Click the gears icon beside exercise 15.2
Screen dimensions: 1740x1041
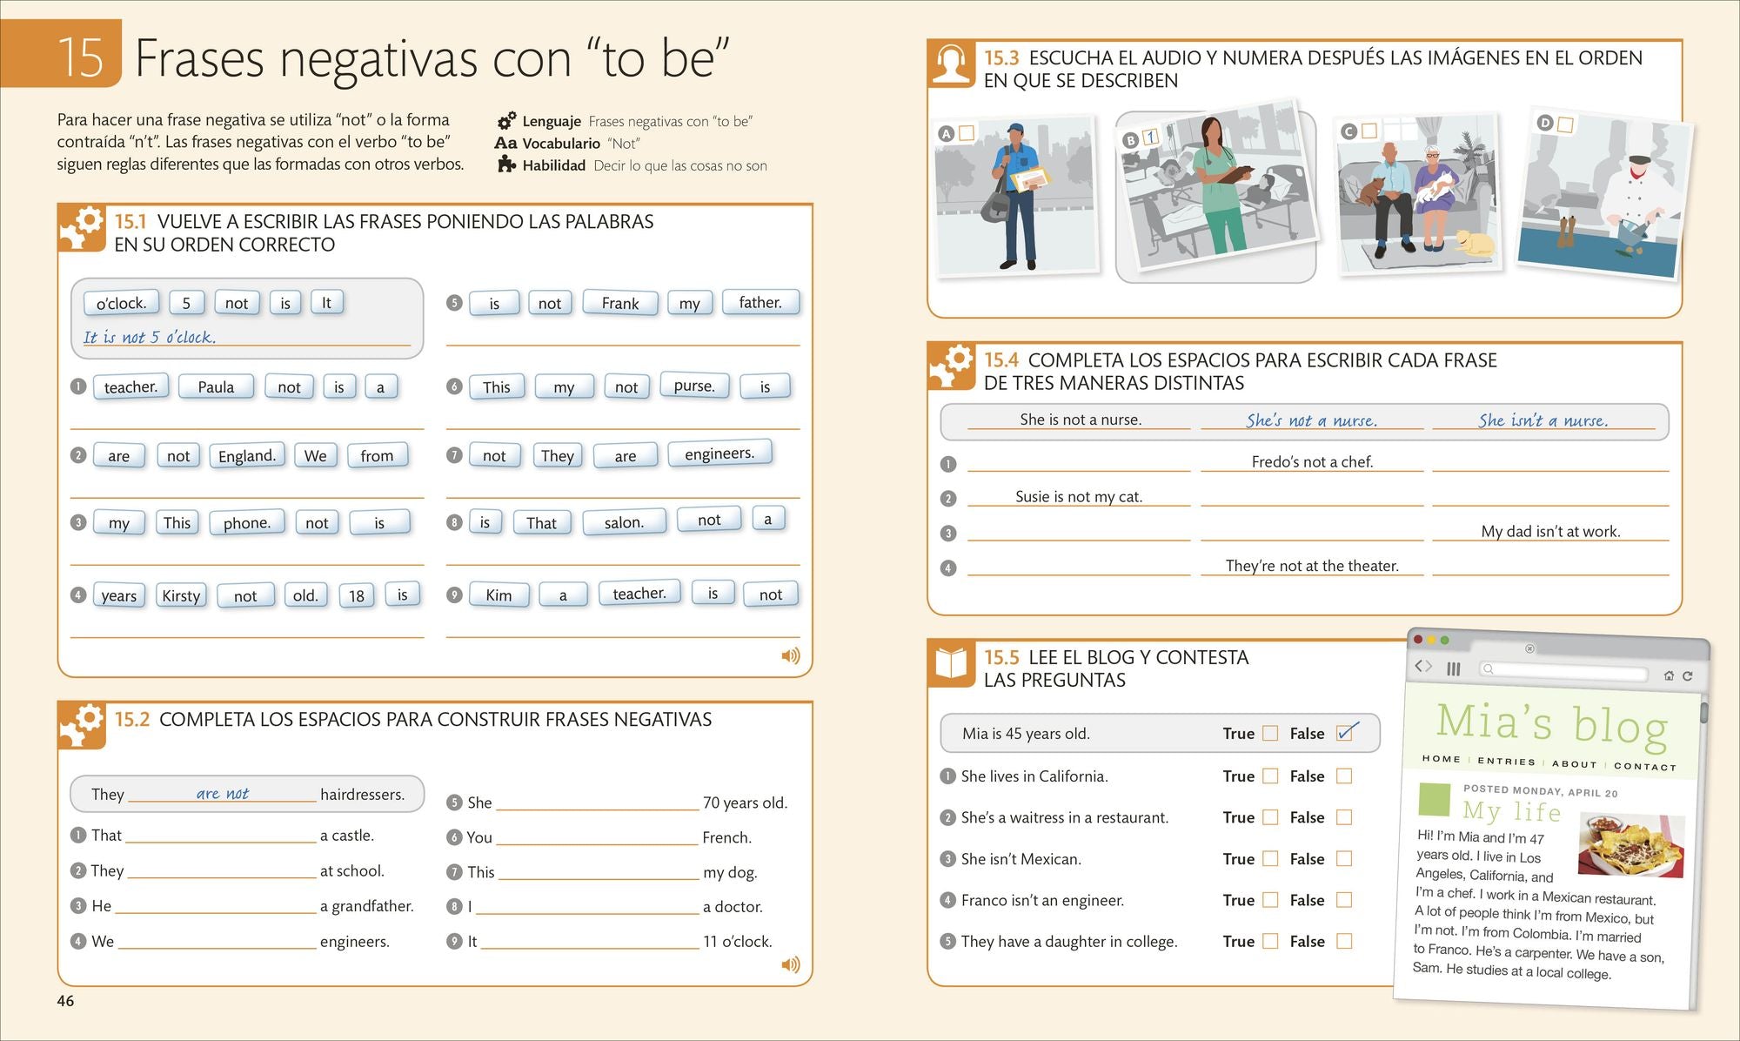82,726
